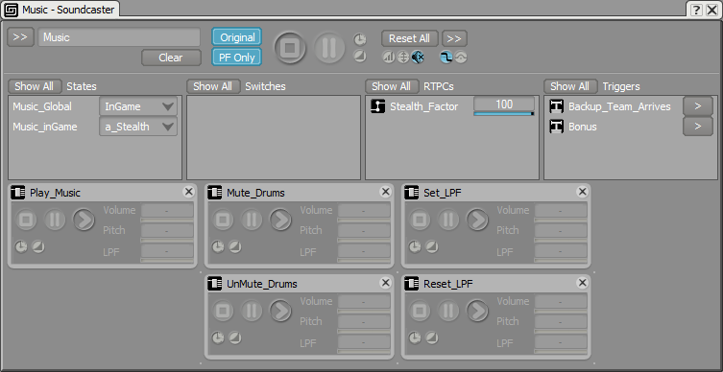Click the Mute_Drums clock delay icon
Screen dimensions: 723x372
point(218,247)
